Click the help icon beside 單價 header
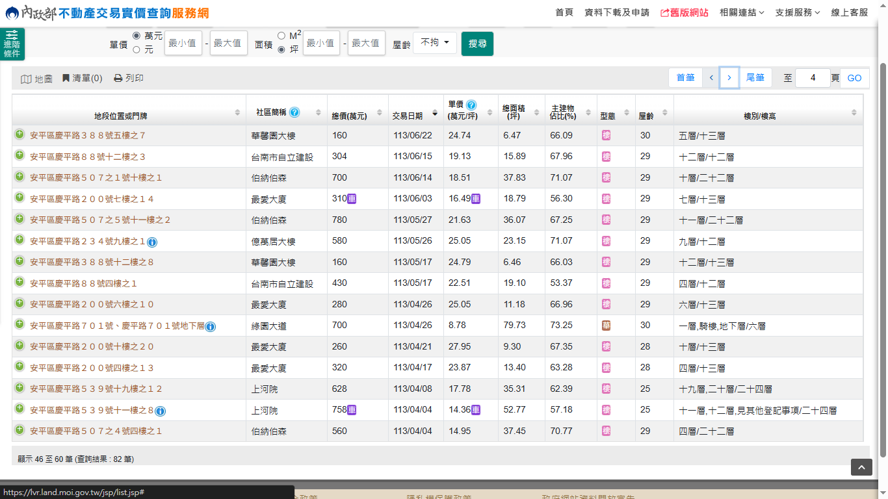This screenshot has width=888, height=499. click(471, 105)
